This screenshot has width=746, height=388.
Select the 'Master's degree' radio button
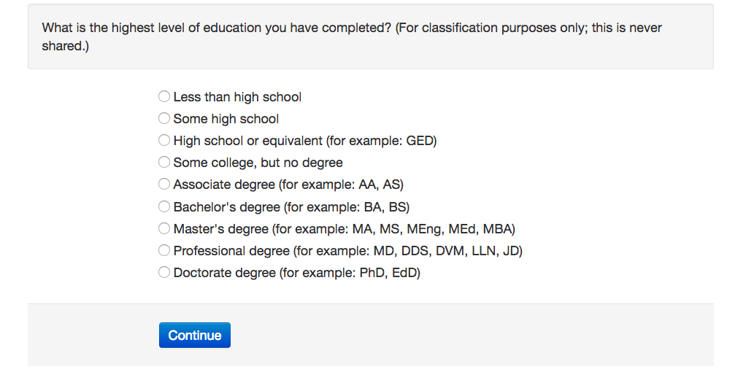[164, 228]
